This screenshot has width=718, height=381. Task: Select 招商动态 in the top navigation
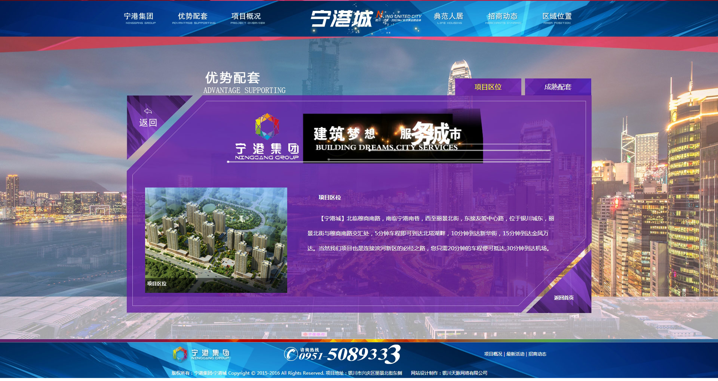[503, 18]
